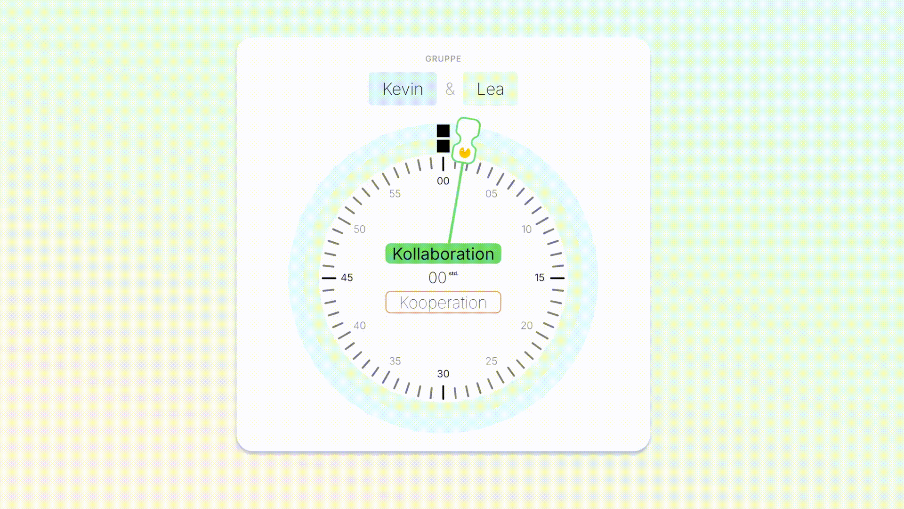Click the 05 mark on the dial

pos(491,194)
